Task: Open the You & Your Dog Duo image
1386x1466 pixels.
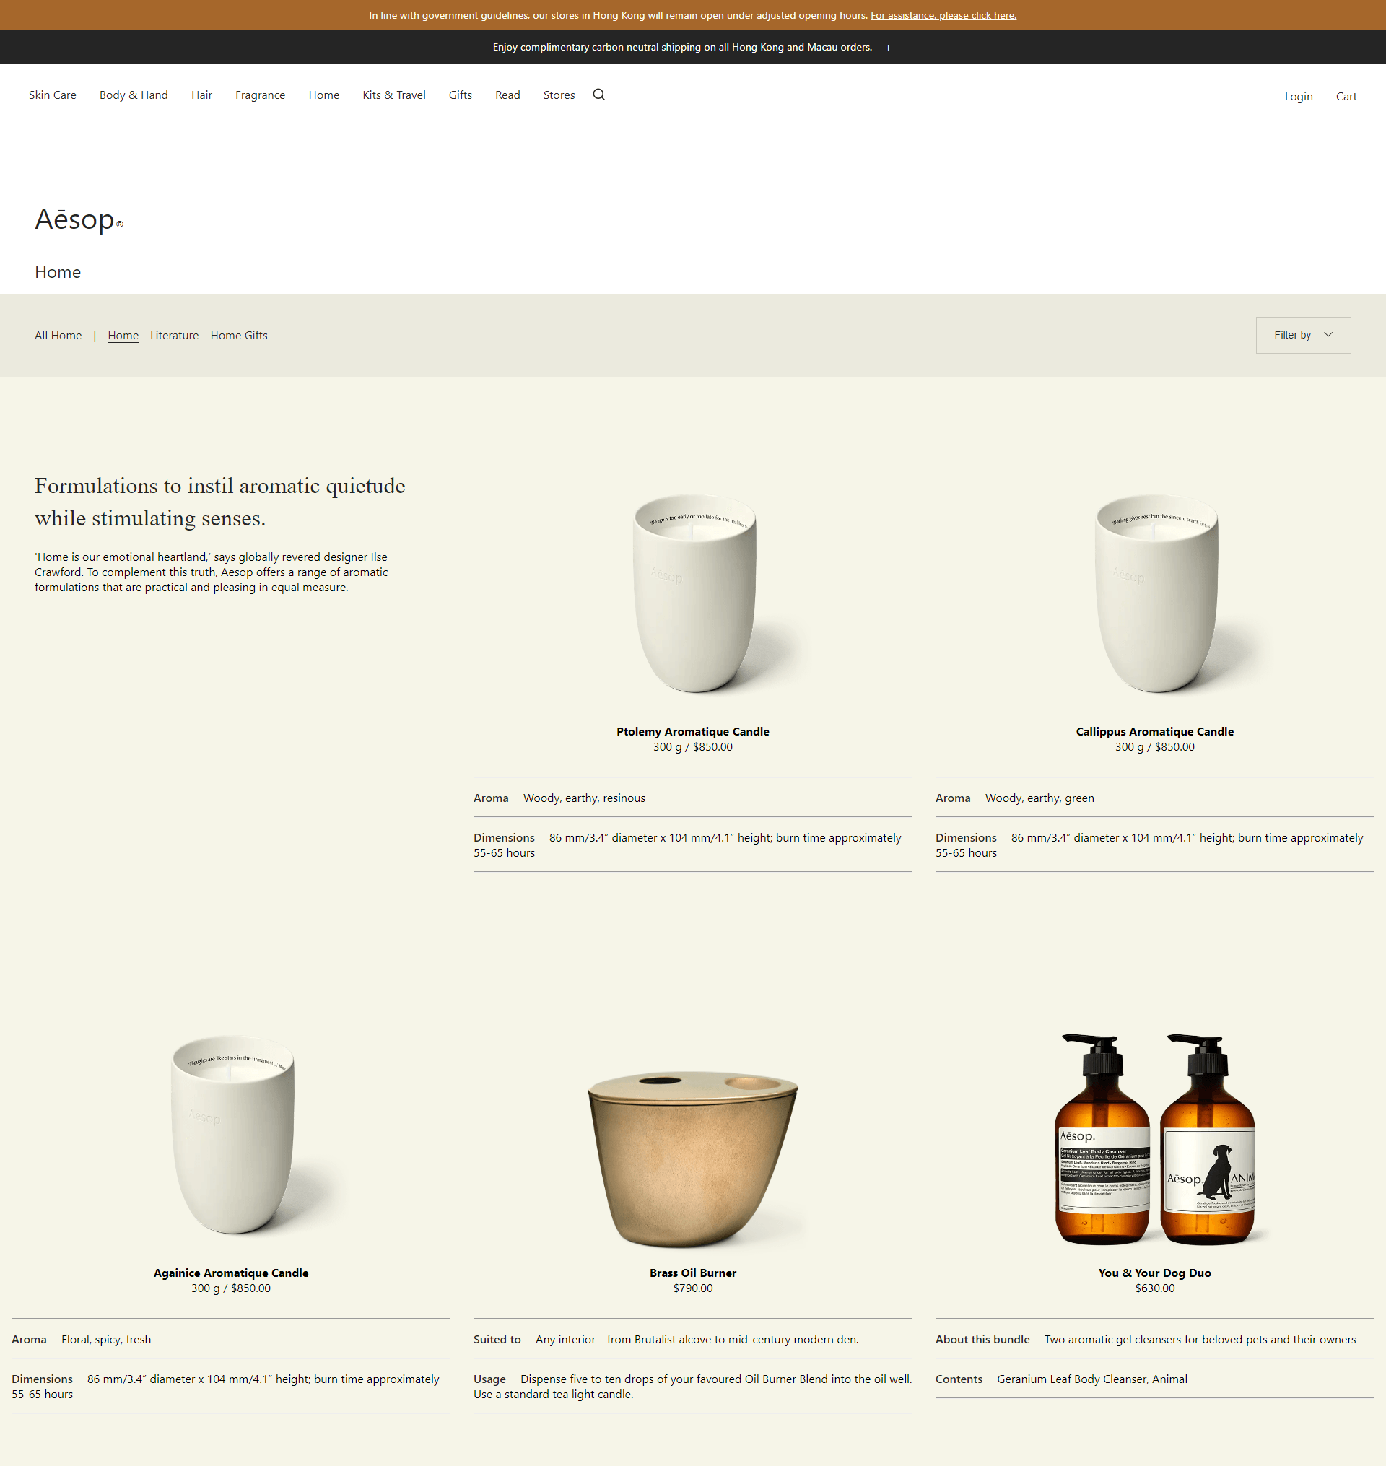Action: click(x=1155, y=1139)
